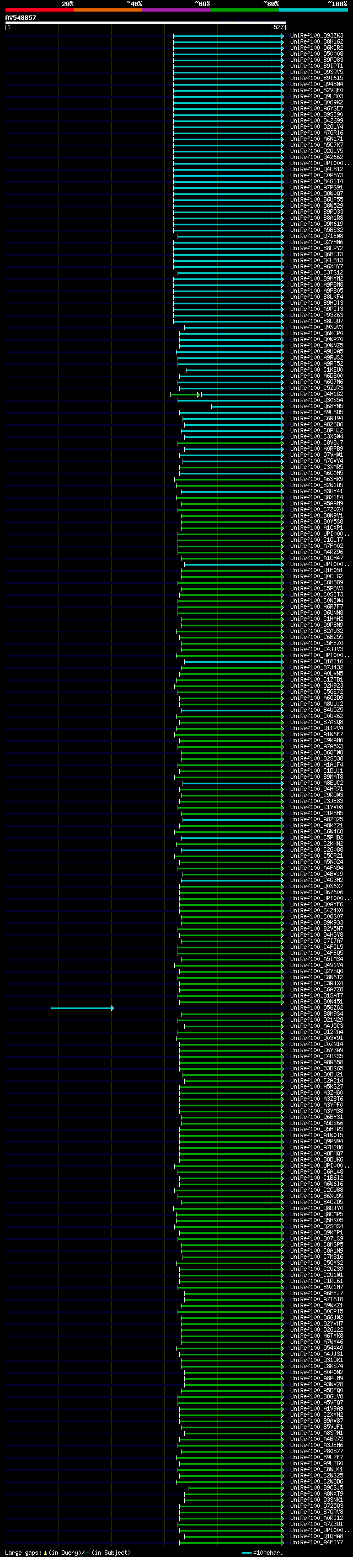This screenshot has width=353, height=1557.
Task: Open hit UniRef100_Q6KCR2
Action: coord(317,47)
